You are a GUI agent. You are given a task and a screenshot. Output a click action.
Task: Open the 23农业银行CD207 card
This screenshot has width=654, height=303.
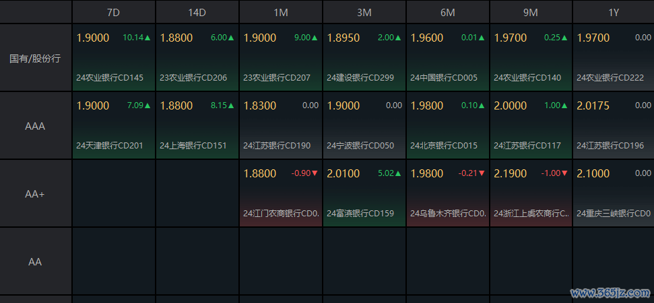pos(281,57)
